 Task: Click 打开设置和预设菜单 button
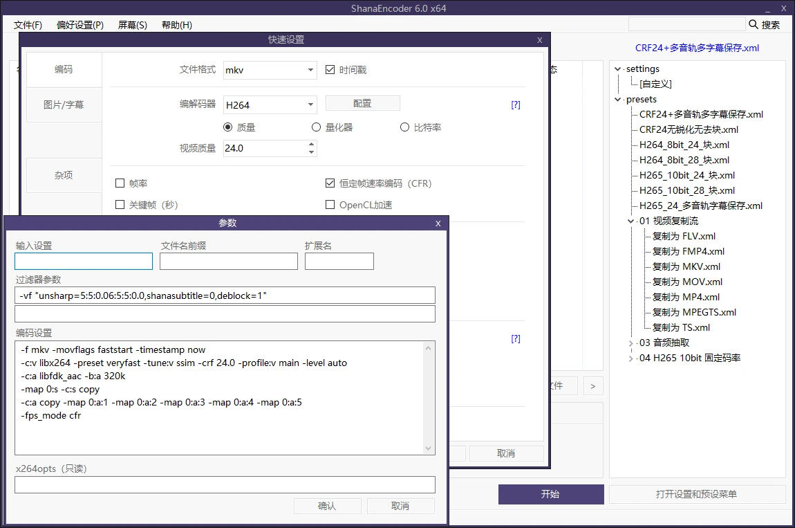pos(697,494)
